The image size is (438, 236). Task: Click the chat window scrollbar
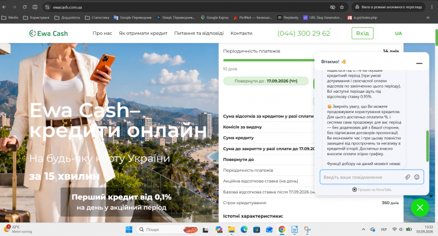[427, 146]
